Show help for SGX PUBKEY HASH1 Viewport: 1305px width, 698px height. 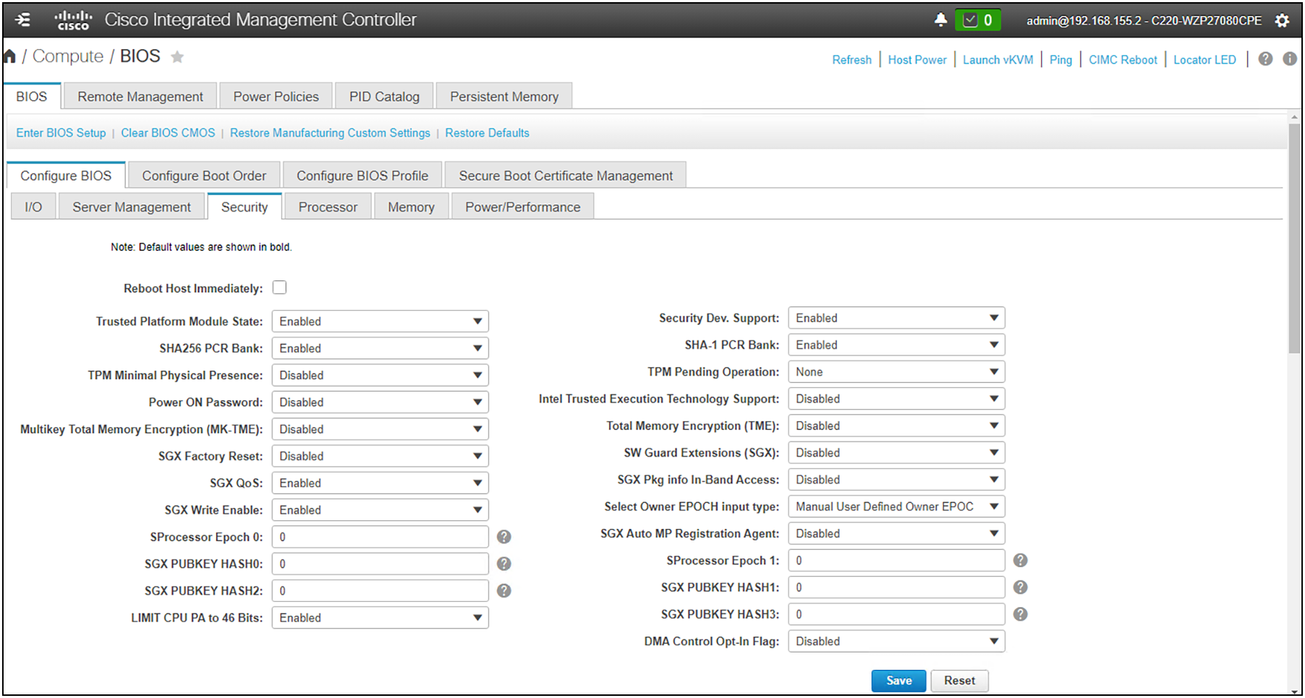1020,587
